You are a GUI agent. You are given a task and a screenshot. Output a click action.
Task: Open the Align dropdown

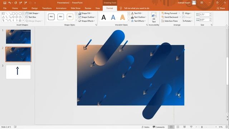(x=187, y=13)
